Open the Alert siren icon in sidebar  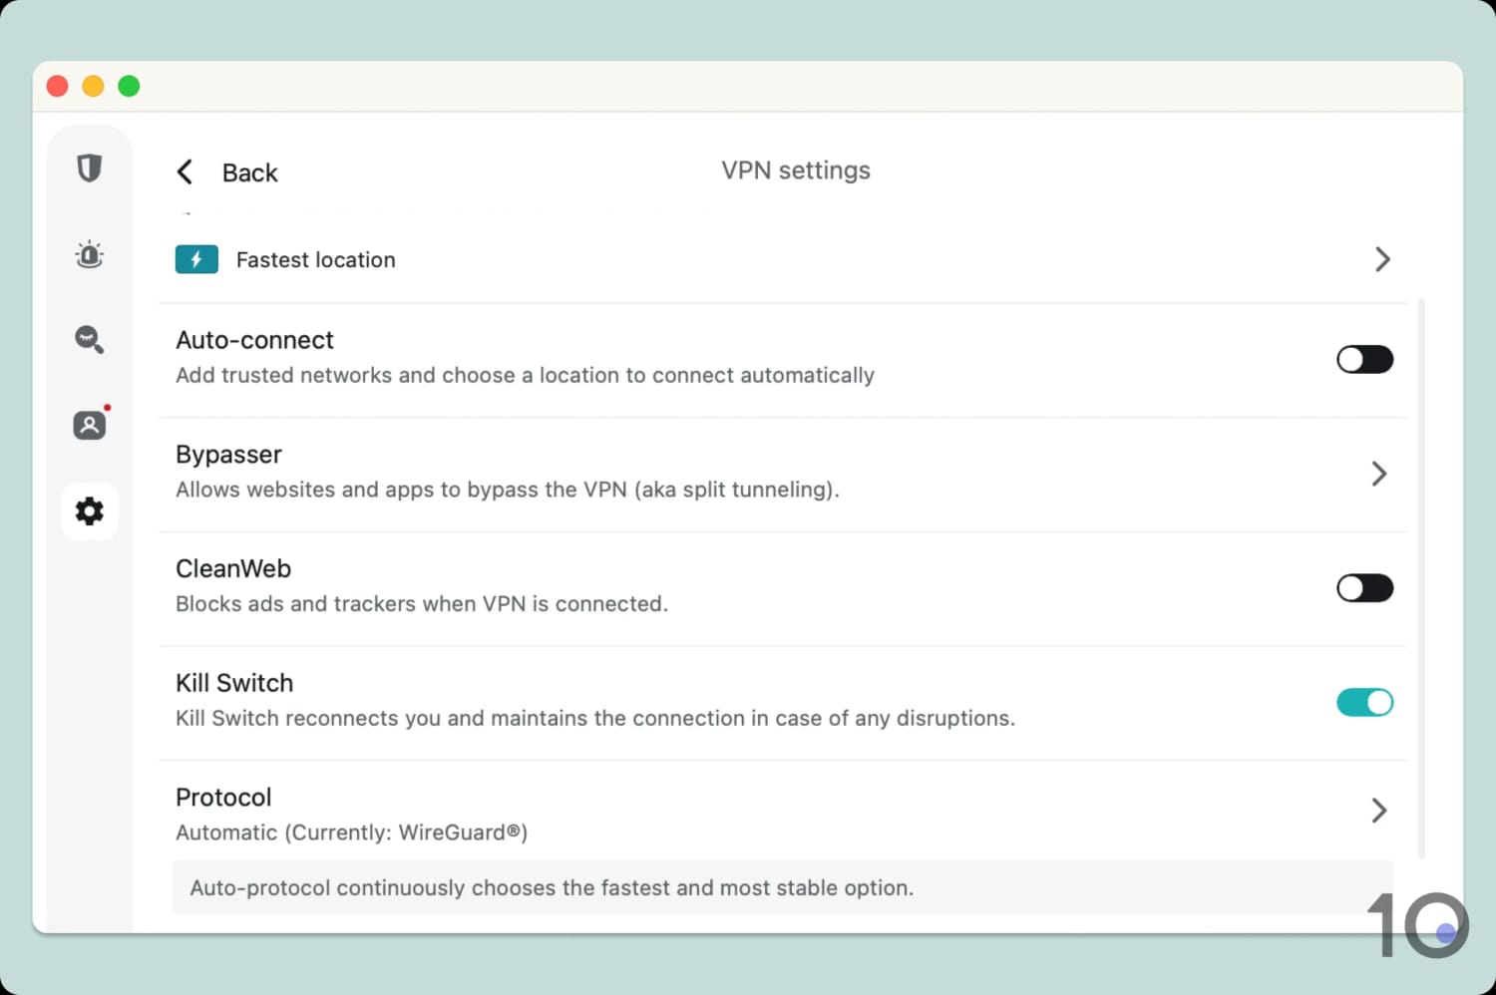(90, 254)
